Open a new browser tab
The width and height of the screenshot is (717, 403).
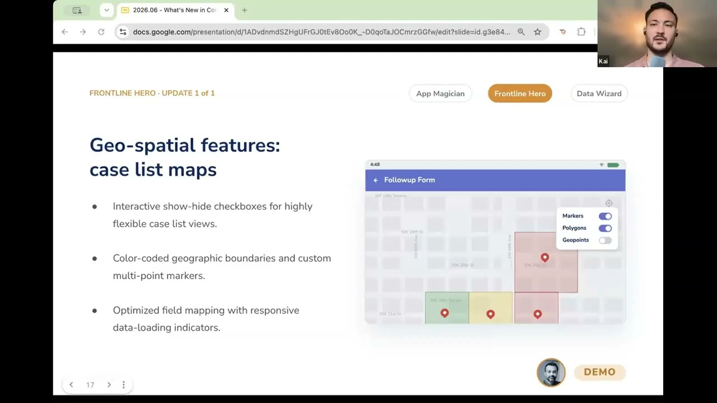[x=244, y=10]
